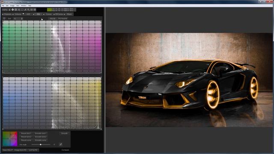Click the Pin All button
The height and width of the screenshot is (154, 274).
point(52,18)
